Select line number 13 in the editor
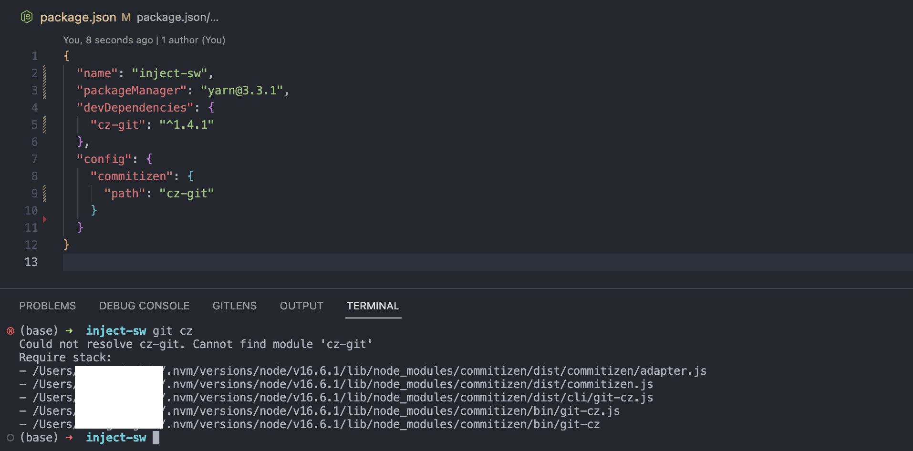The width and height of the screenshot is (913, 451). pyautogui.click(x=31, y=262)
